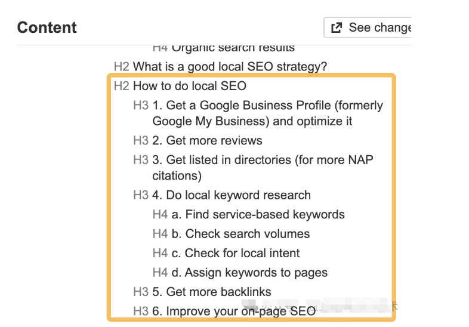The width and height of the screenshot is (469, 327).
Task: Open 'What is a good local SEO strategy?'
Action: (230, 67)
